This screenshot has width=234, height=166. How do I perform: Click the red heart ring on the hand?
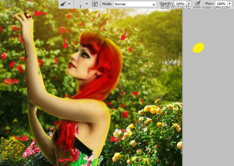(28, 15)
